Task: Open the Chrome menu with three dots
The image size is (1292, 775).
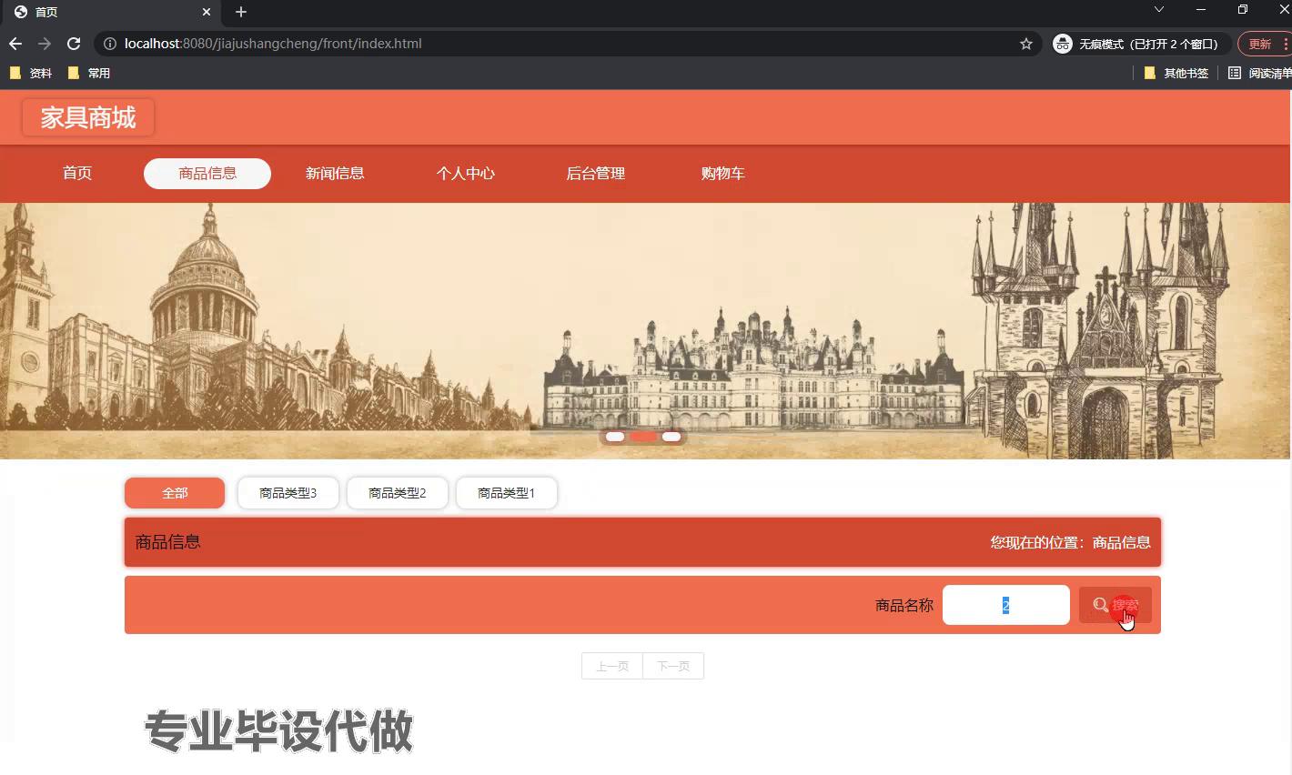Action: tap(1287, 43)
